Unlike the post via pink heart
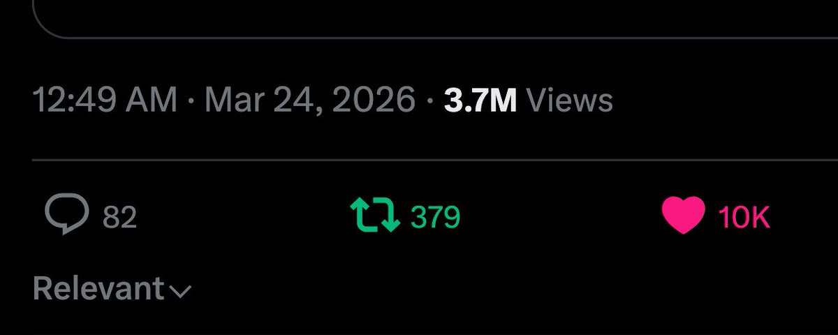Screen dimensions: 838x335 [683, 216]
